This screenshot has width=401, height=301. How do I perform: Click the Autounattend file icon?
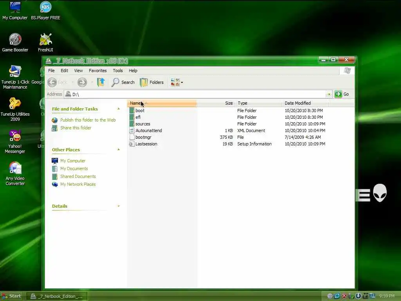pos(132,131)
